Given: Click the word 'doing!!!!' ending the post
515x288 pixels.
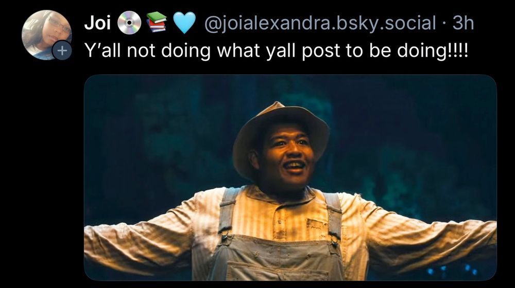Looking at the screenshot, I should (x=433, y=50).
